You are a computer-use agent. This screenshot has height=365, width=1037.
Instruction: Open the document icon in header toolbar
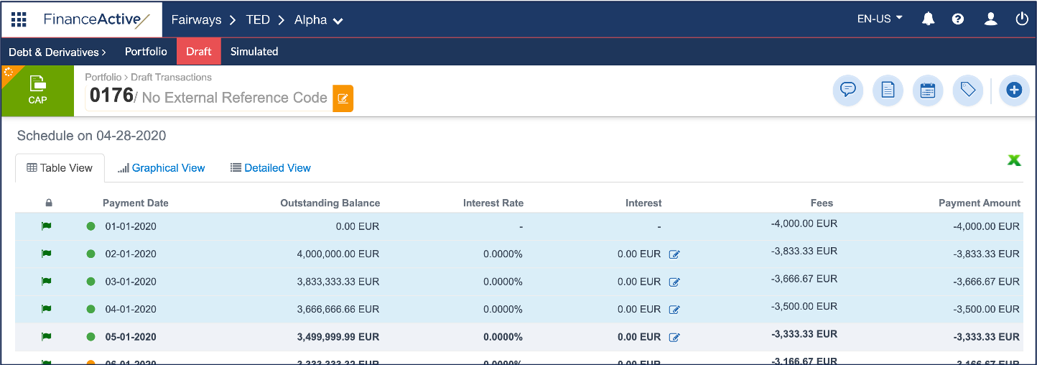(x=888, y=90)
